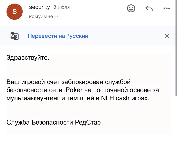The width and height of the screenshot is (178, 152).
Task: Open the three-dot more options menu
Action: [x=166, y=9]
